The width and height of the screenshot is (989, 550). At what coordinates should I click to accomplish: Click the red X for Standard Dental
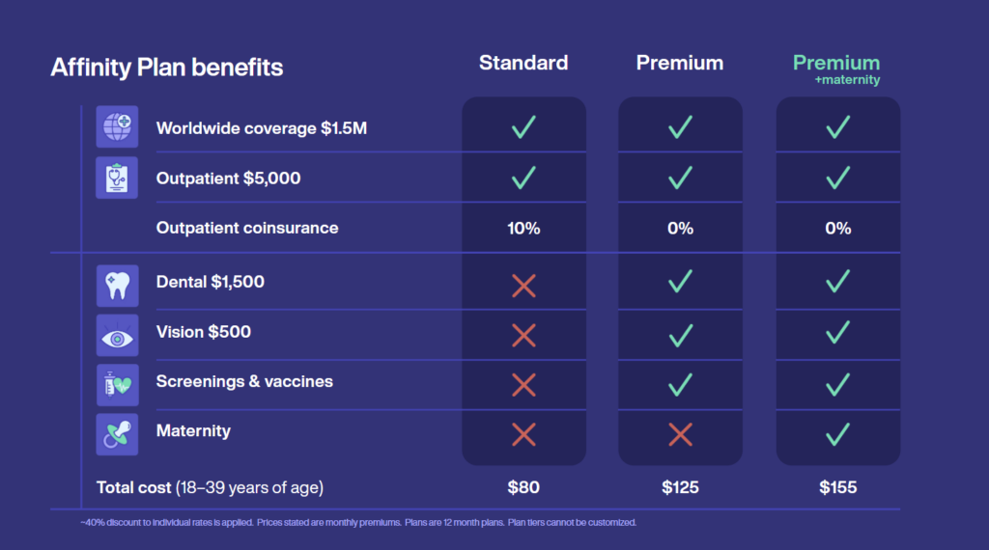(523, 286)
